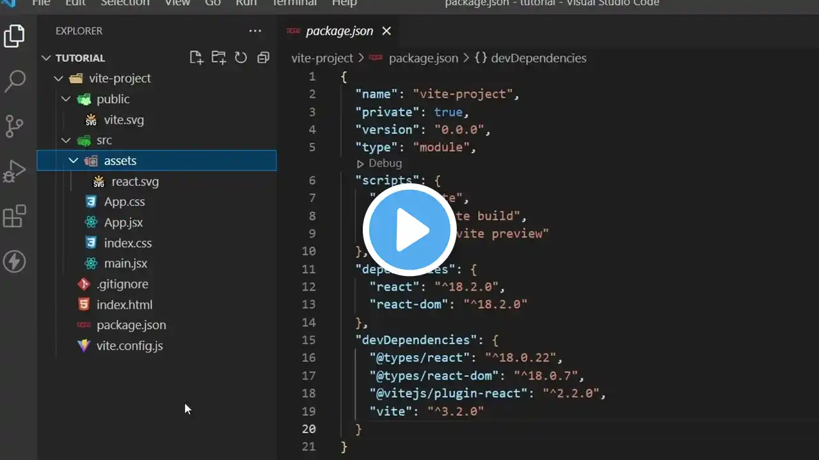Collapse the public folder chevron

tap(66, 99)
